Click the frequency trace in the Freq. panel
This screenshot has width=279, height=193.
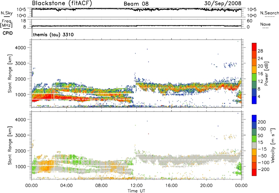pos(136,26)
